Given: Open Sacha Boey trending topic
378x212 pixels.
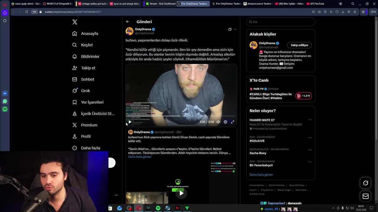Looking at the screenshot, I should 258,153.
